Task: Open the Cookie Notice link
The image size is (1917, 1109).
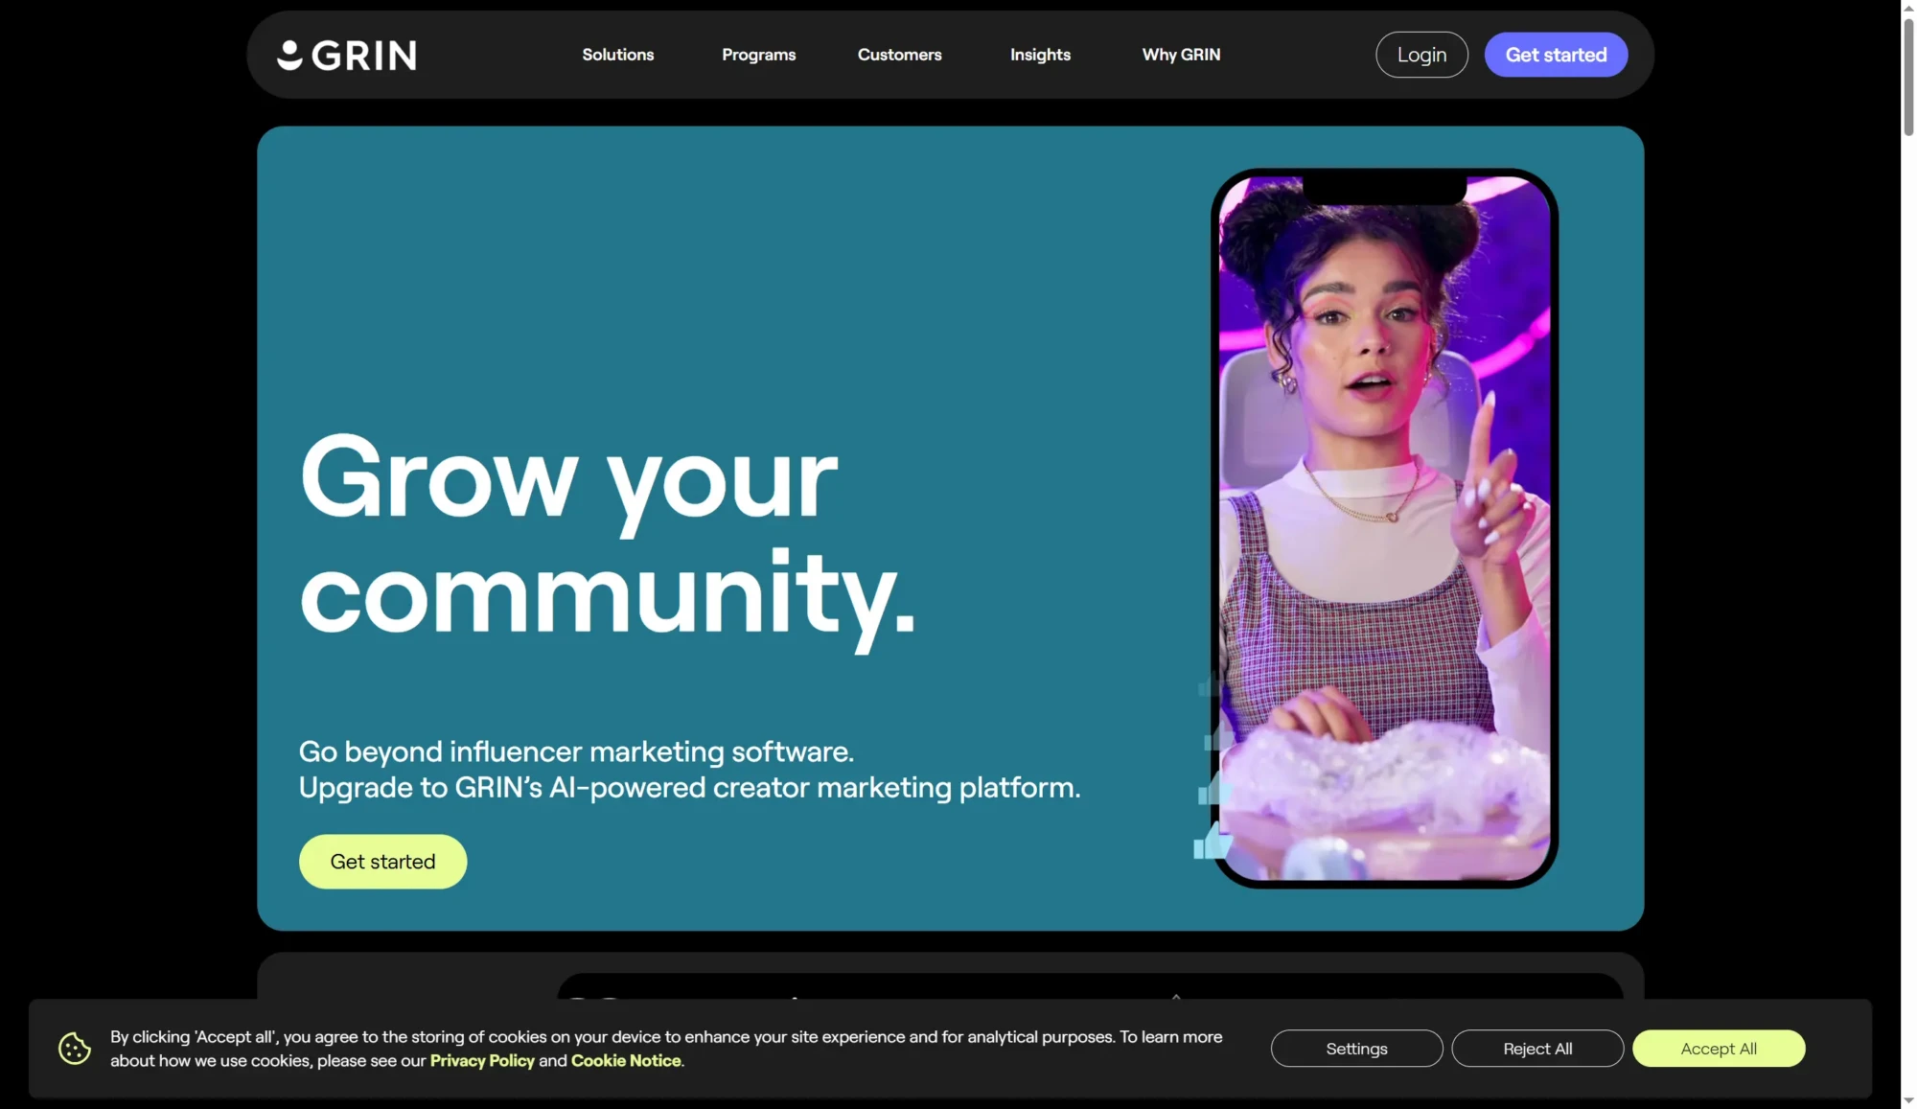Action: tap(626, 1061)
